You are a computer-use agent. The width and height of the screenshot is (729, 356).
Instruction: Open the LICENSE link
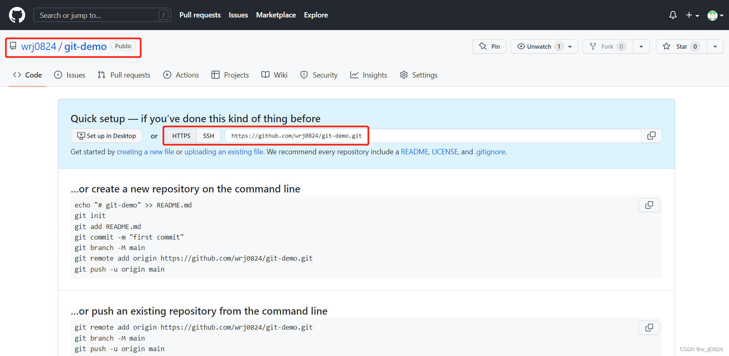point(445,152)
